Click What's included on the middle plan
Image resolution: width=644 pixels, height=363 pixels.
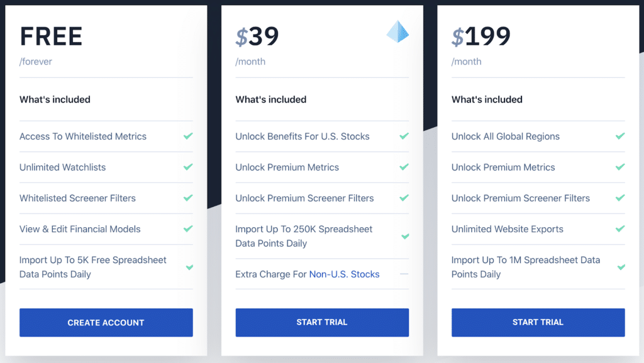pos(270,99)
